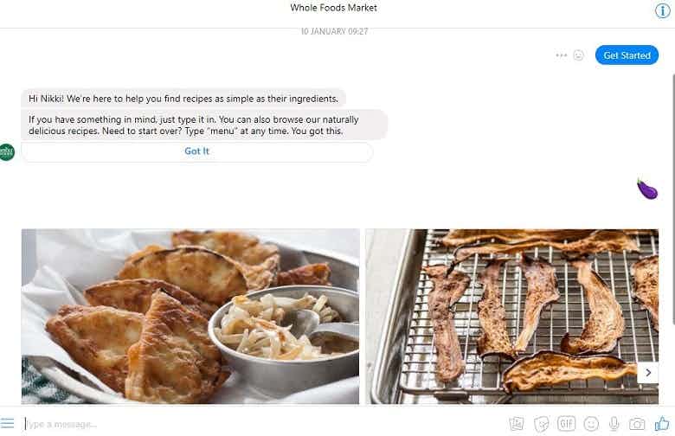Open the fried dumplings recipe image

(190, 316)
